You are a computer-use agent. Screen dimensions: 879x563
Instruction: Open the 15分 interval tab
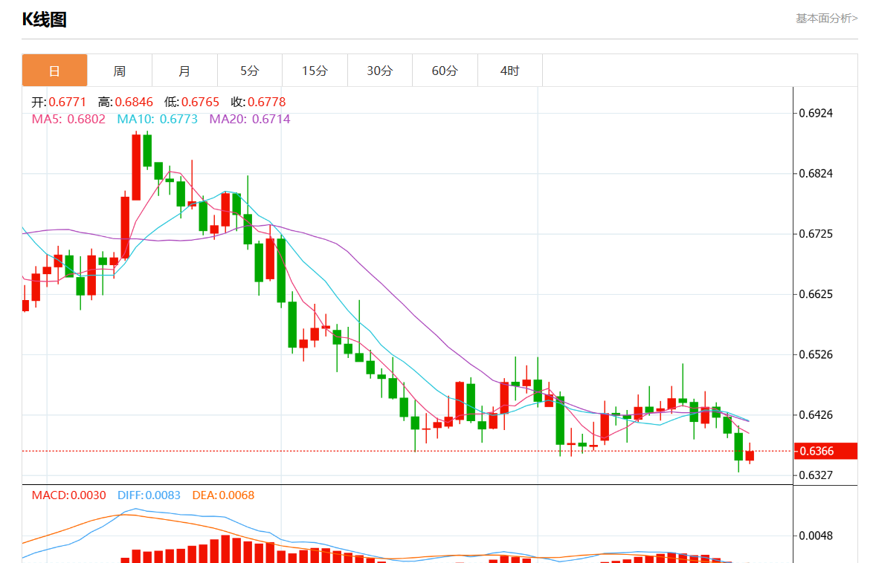[x=315, y=71]
